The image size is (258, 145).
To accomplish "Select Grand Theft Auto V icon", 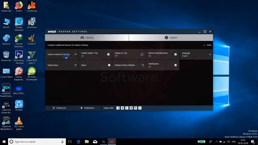I will coord(32,57).
